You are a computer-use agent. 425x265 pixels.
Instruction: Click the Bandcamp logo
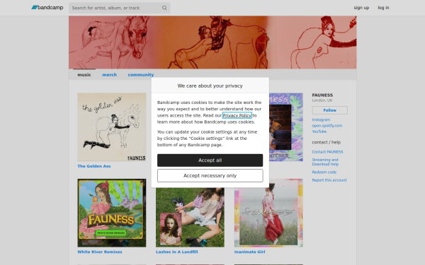tap(47, 8)
